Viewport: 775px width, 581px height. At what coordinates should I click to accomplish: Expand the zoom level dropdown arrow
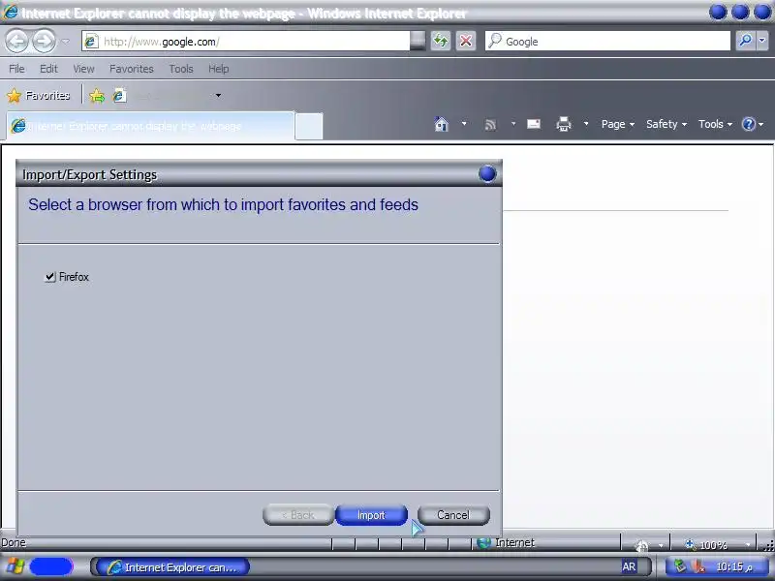pos(748,544)
